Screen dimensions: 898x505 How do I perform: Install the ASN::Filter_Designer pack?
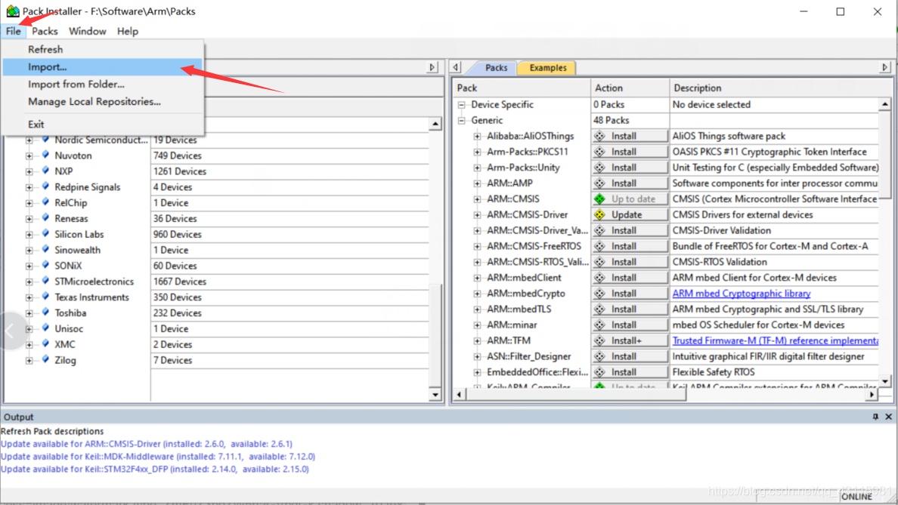pos(630,356)
